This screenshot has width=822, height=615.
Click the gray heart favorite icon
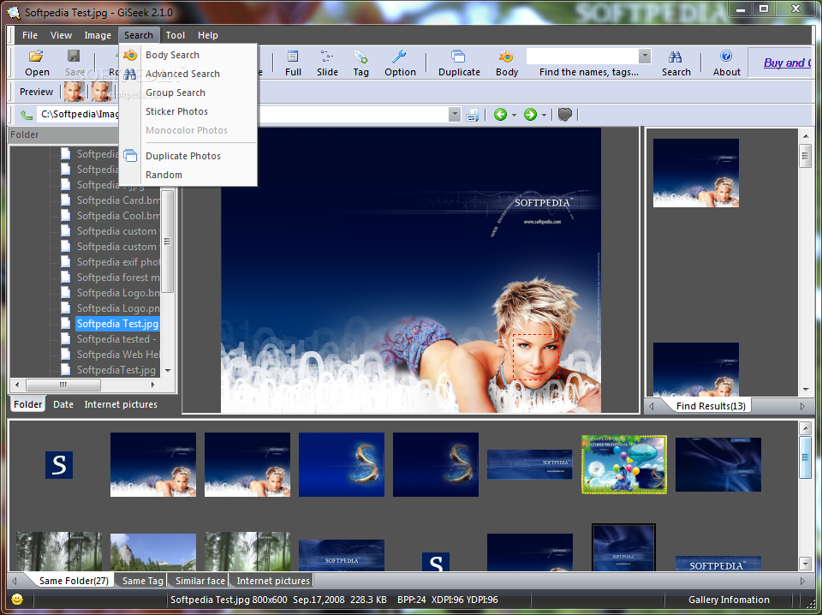tap(564, 114)
